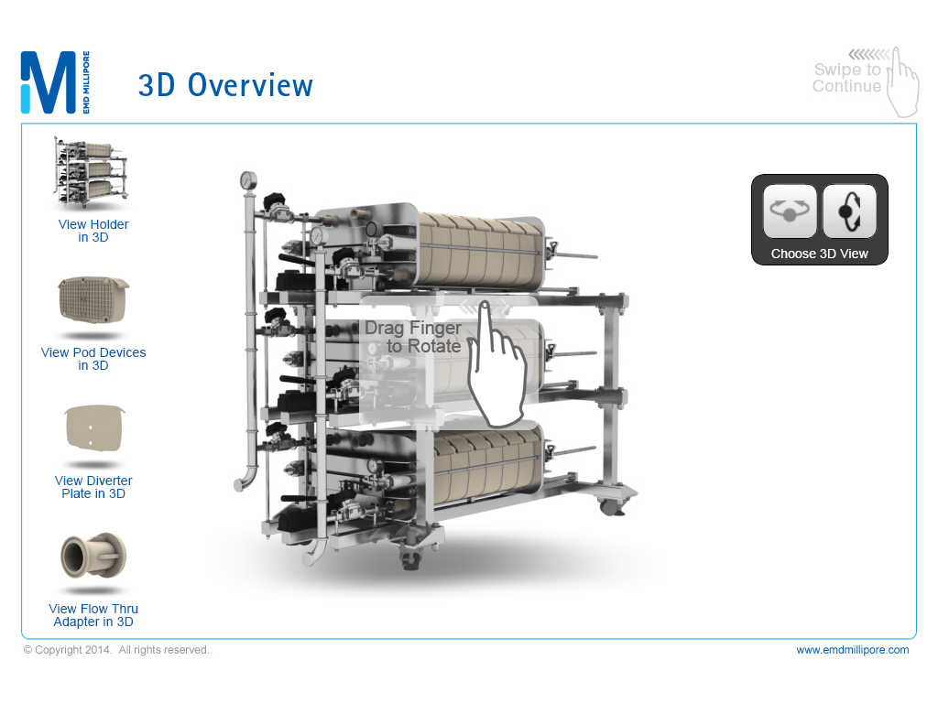Open the View Holder in 3D label
Viewport: 938px width, 703px height.
(x=93, y=231)
